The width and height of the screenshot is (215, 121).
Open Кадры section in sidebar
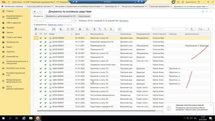point(9,47)
